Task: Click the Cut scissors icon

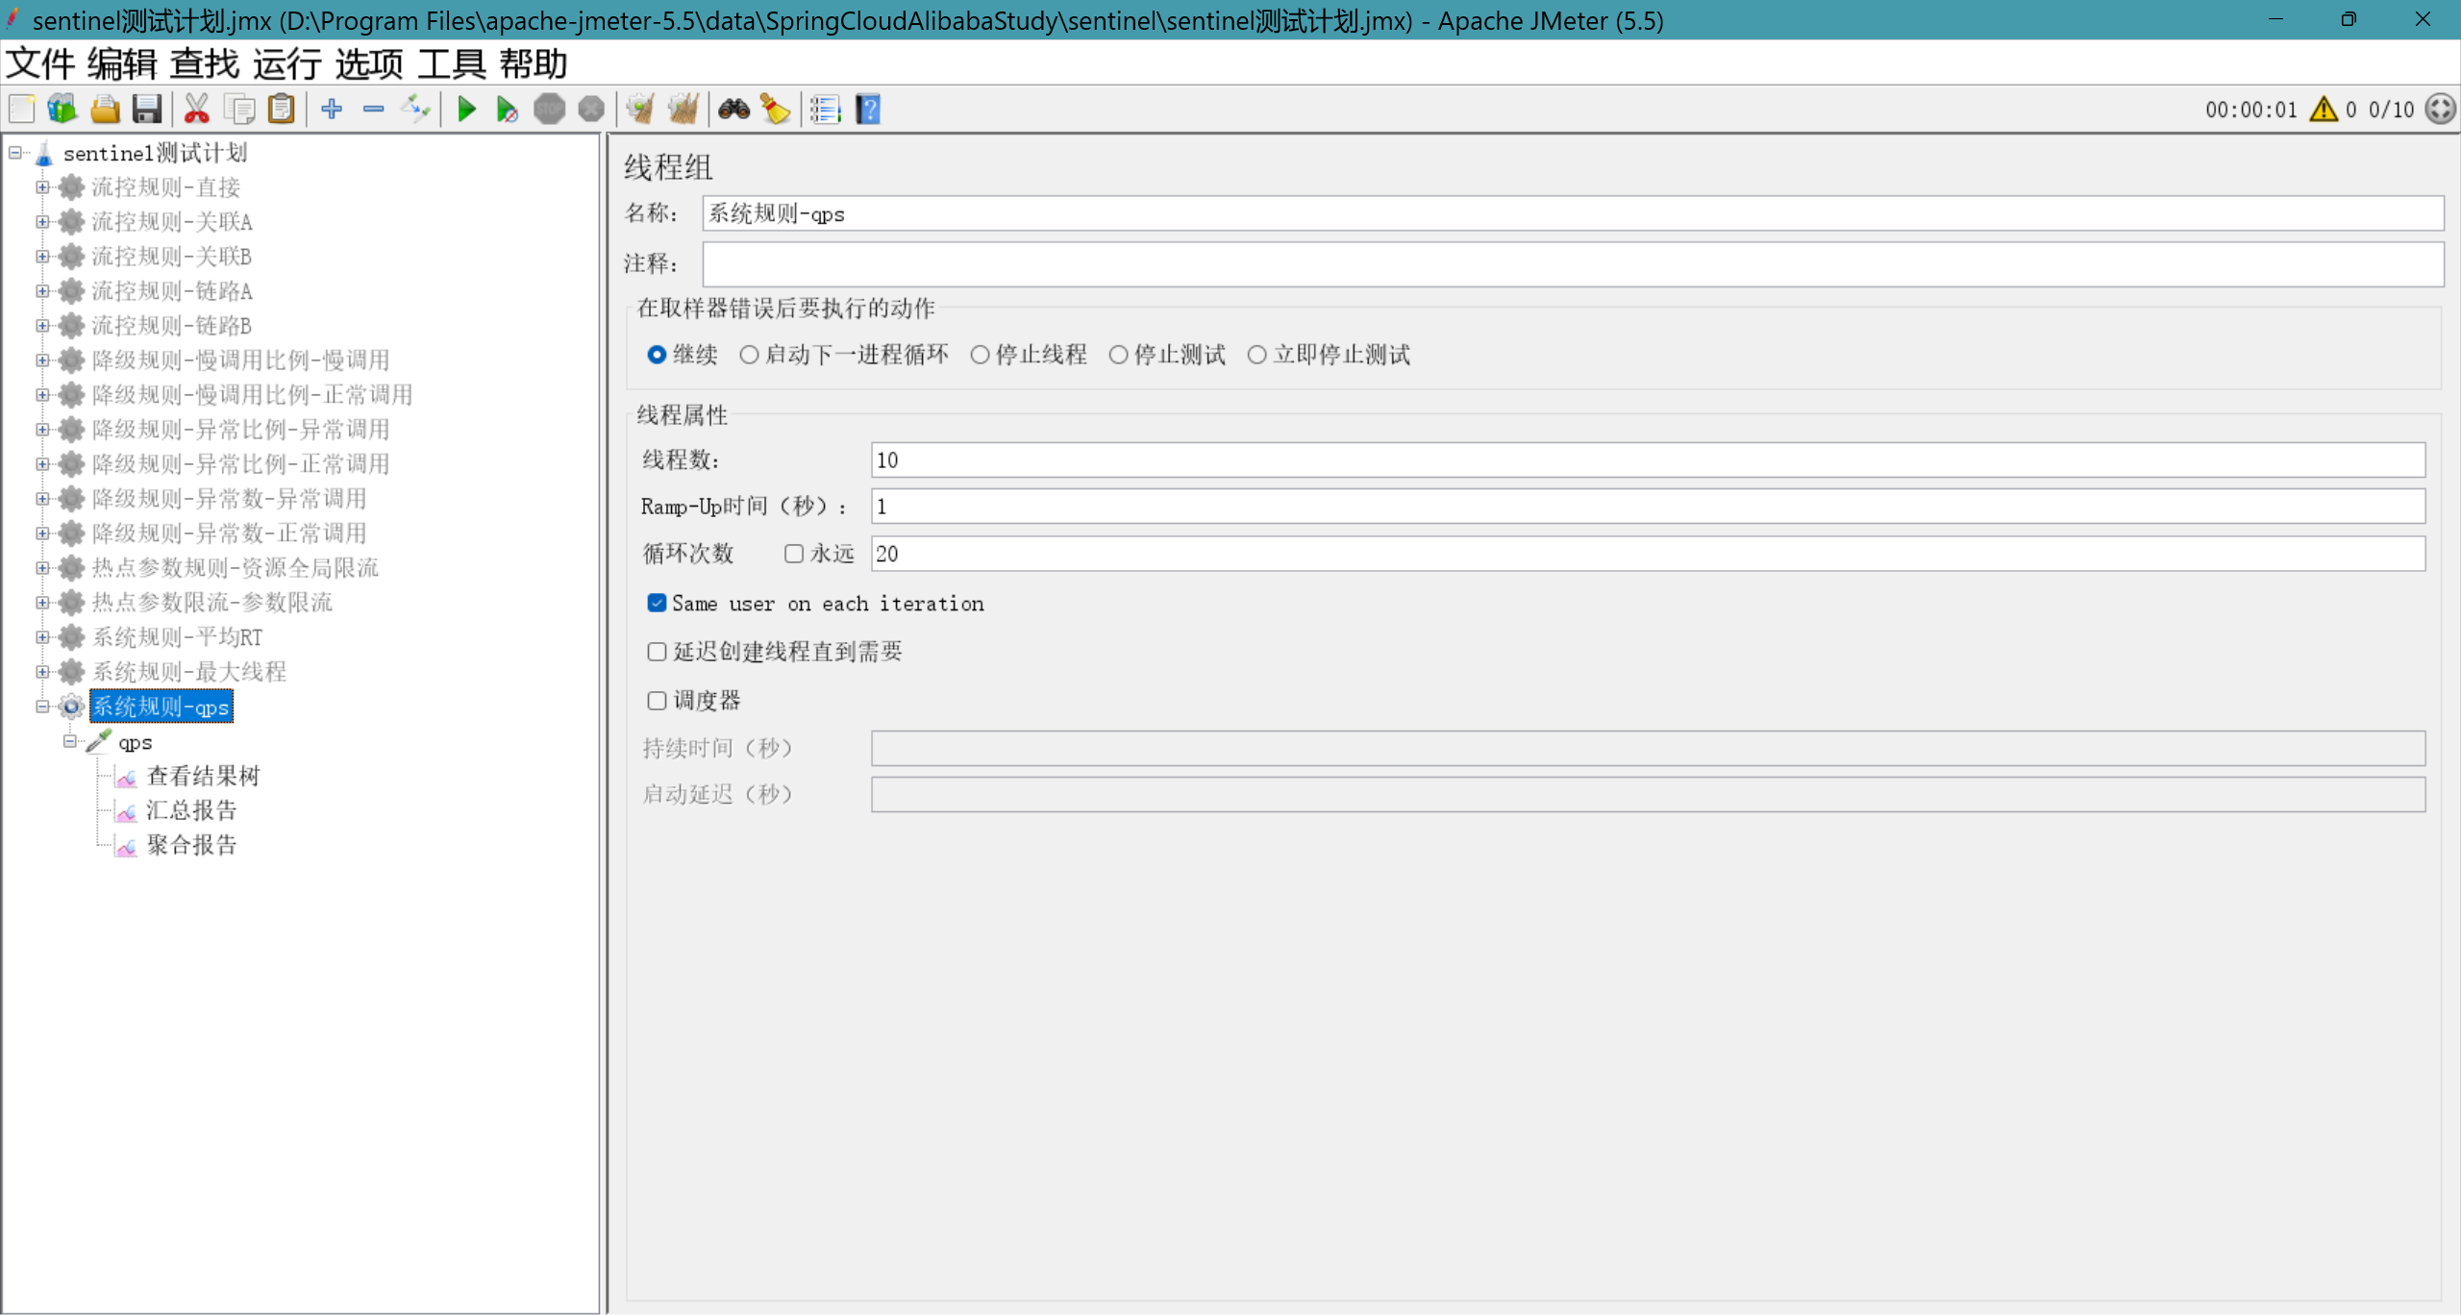Action: (196, 110)
